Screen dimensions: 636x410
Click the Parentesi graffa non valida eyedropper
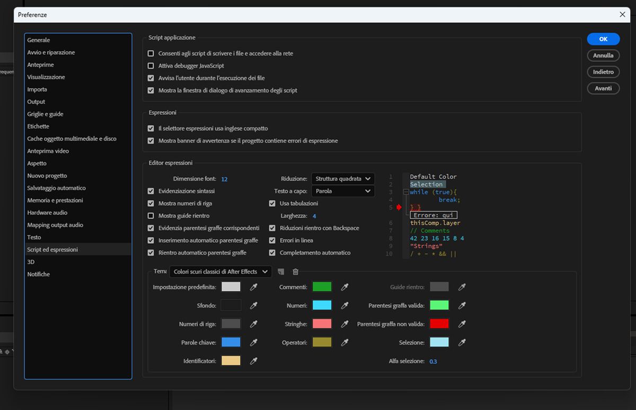462,324
